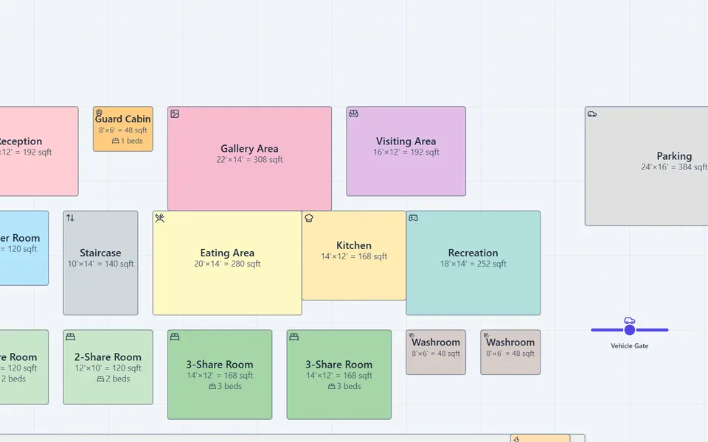Click "14'×12' = 168 sqft" under Kitchen
The width and height of the screenshot is (708, 442).
353,256
